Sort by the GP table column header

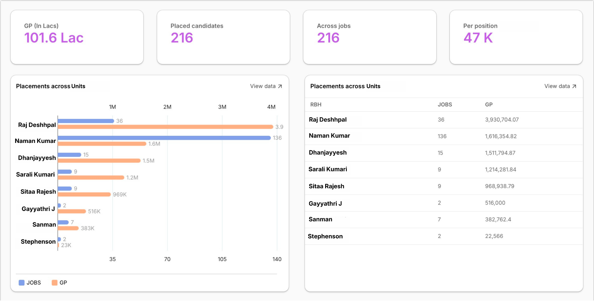point(489,105)
